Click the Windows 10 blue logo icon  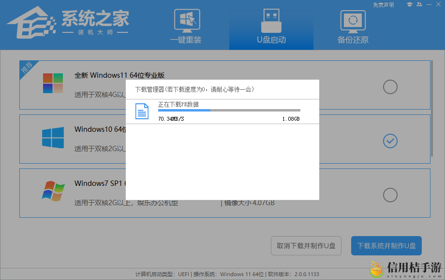[53, 138]
